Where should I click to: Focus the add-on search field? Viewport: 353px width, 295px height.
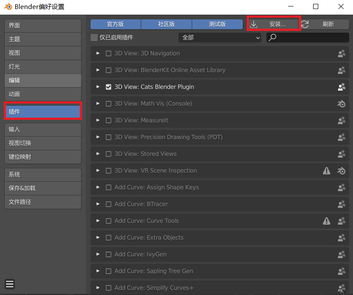point(308,37)
